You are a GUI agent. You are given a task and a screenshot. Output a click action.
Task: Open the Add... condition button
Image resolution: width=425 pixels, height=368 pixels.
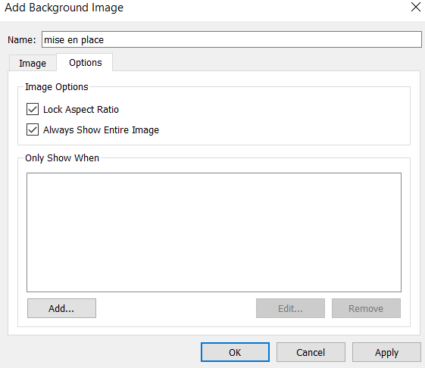(61, 308)
